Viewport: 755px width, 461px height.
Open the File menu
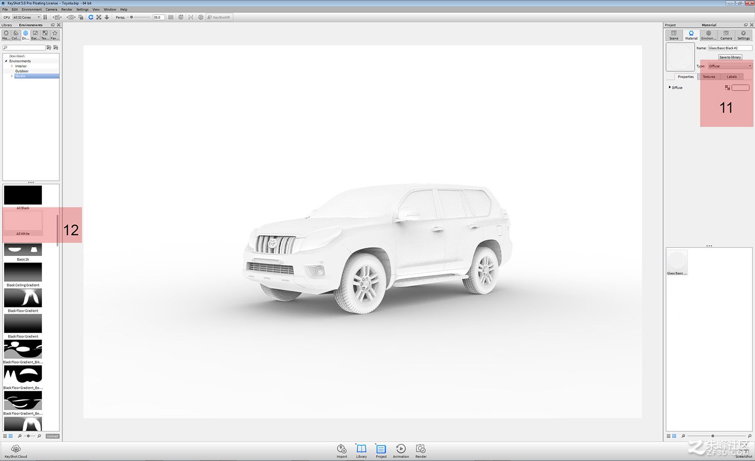[5, 9]
